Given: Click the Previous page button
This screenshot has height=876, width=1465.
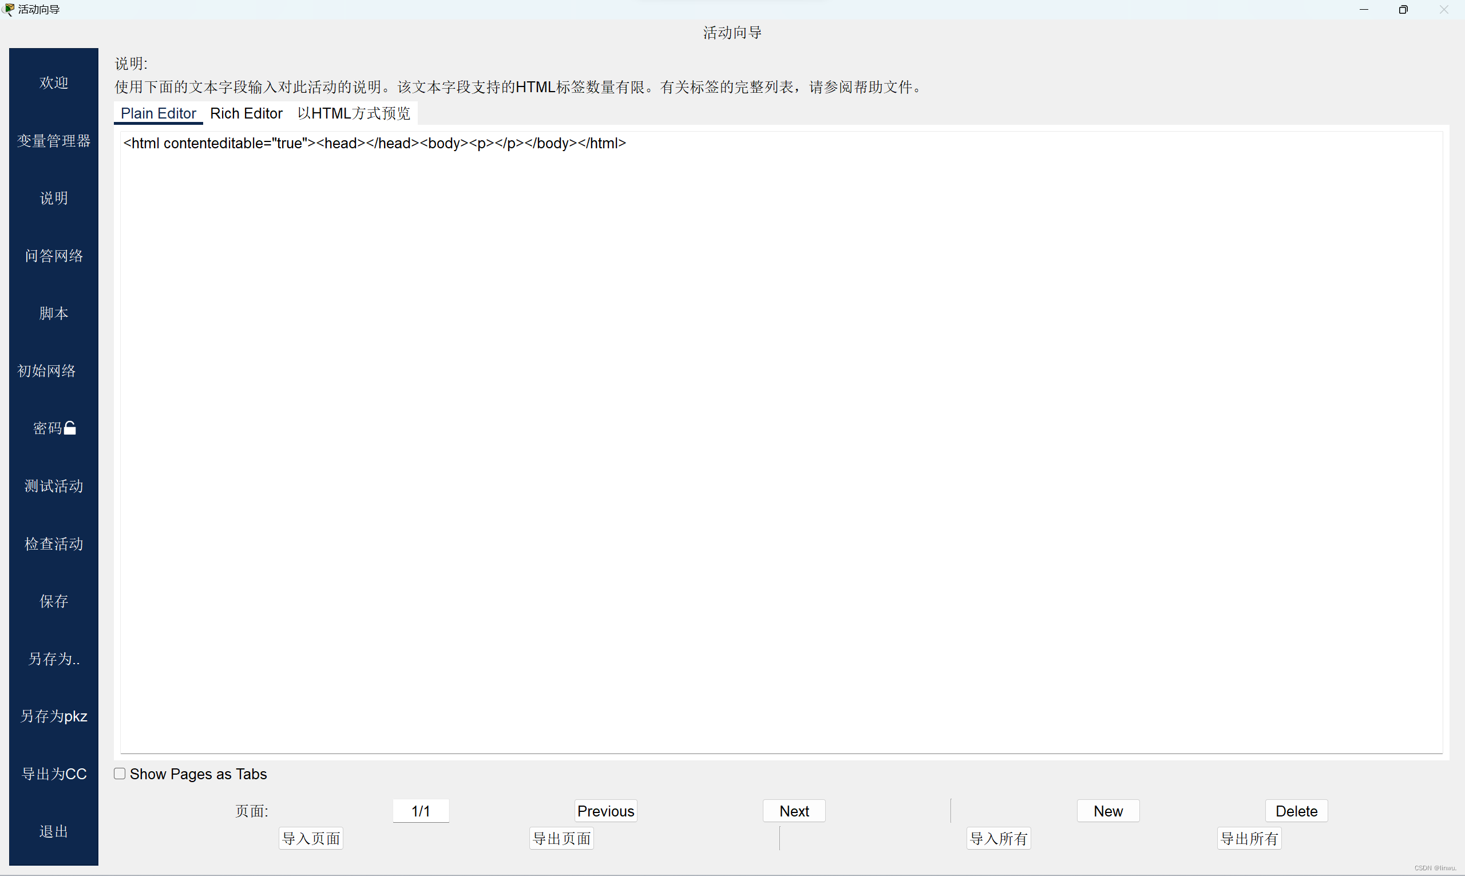Looking at the screenshot, I should (x=605, y=811).
